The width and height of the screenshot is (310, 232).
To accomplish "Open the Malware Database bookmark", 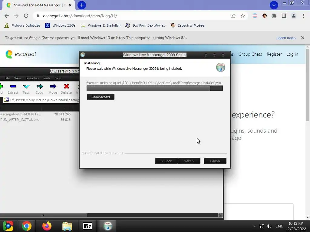I will click(22, 25).
